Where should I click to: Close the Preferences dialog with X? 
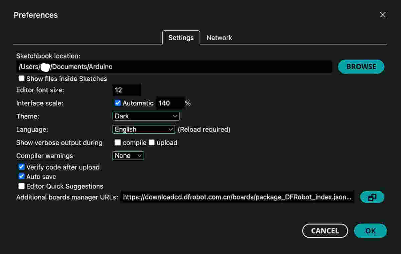tap(383, 15)
